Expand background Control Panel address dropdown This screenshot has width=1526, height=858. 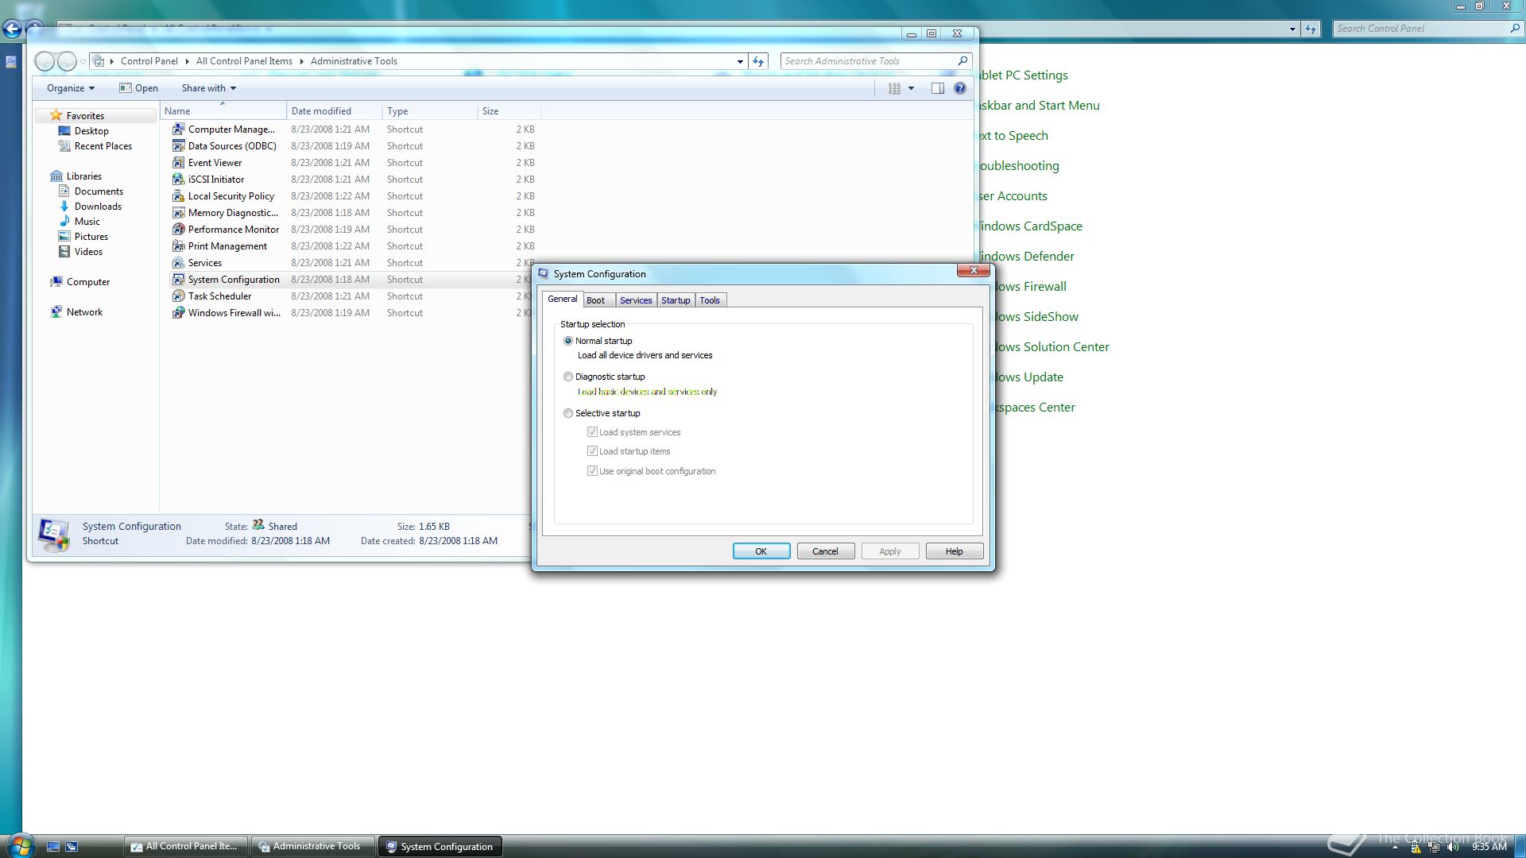1292,29
